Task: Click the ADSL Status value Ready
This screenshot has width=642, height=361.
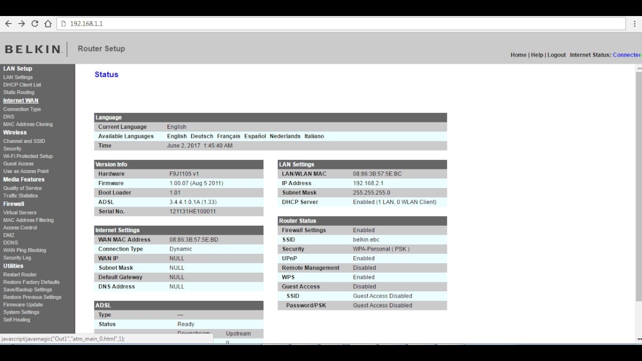Action: (x=186, y=324)
